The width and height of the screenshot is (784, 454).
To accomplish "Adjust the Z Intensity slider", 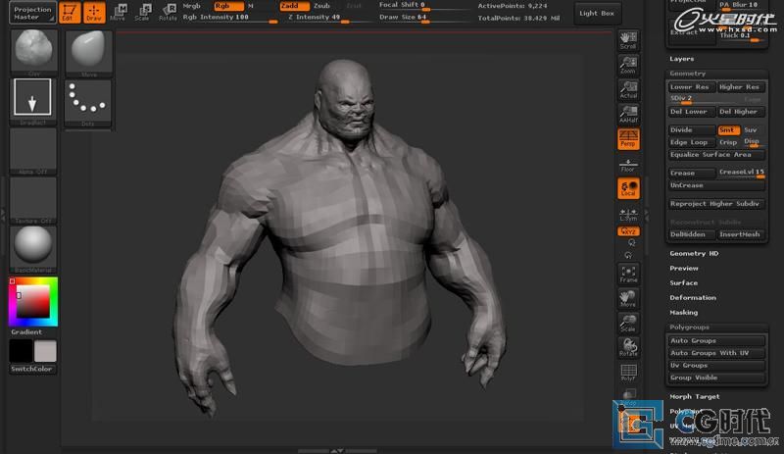I will (x=330, y=18).
